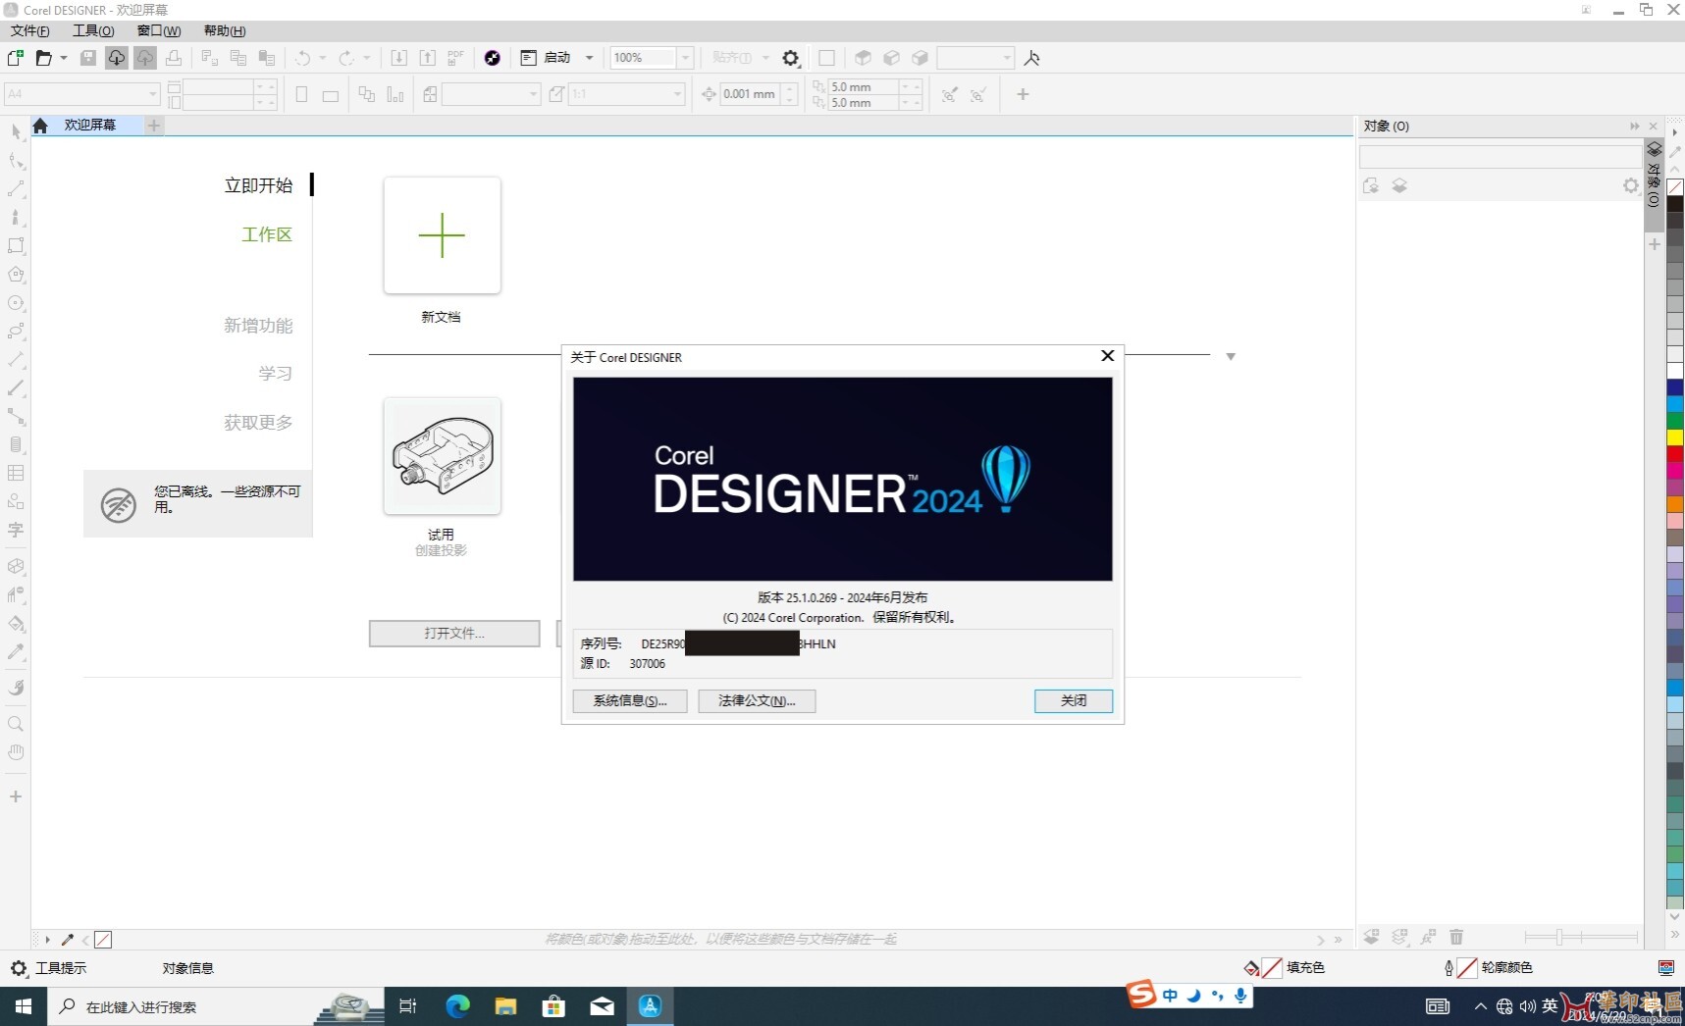The image size is (1685, 1026).
Task: Expand the triangle on the welcome divider line
Action: [1231, 357]
